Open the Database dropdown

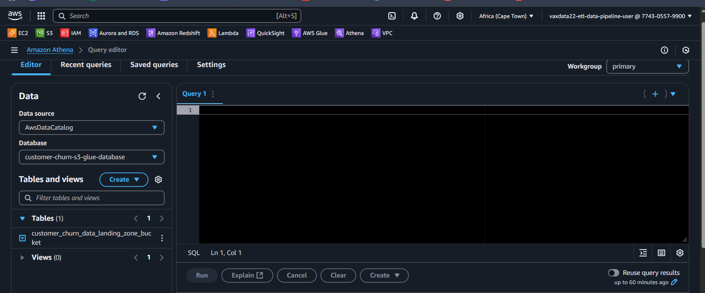92,157
